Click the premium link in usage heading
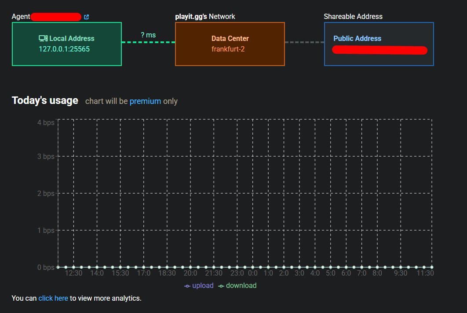Viewport: 467px width, 313px height. [x=146, y=101]
